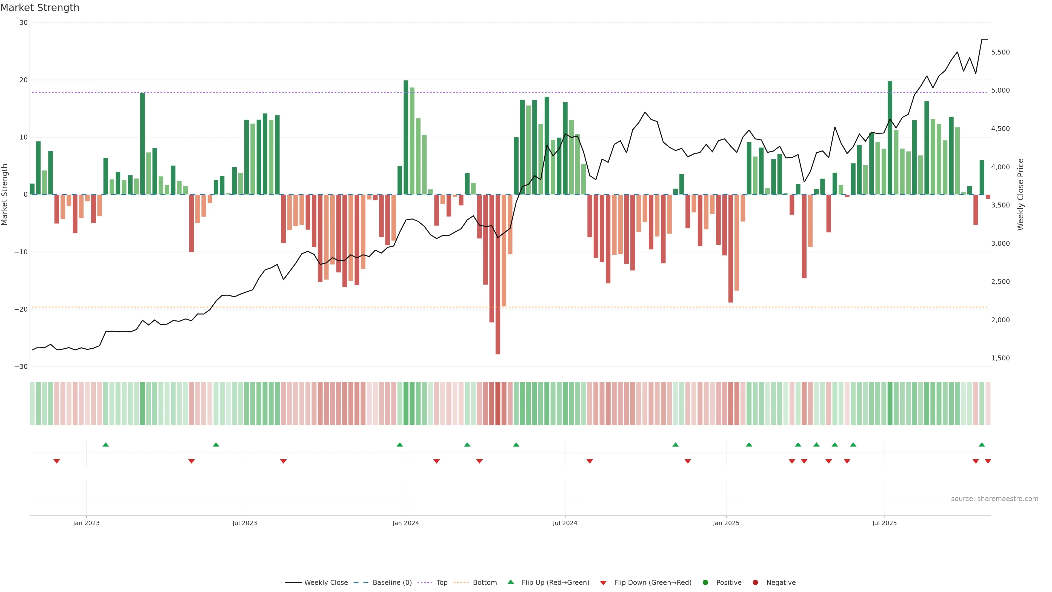Click the Jul 2025 x-axis label
The width and height of the screenshot is (1052, 592).
tap(884, 523)
